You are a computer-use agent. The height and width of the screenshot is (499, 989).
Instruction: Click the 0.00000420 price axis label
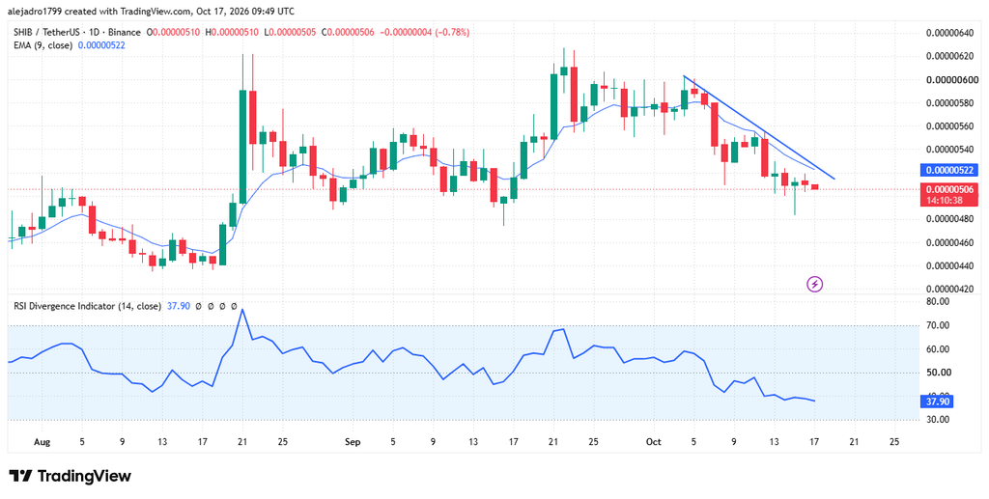tap(949, 290)
